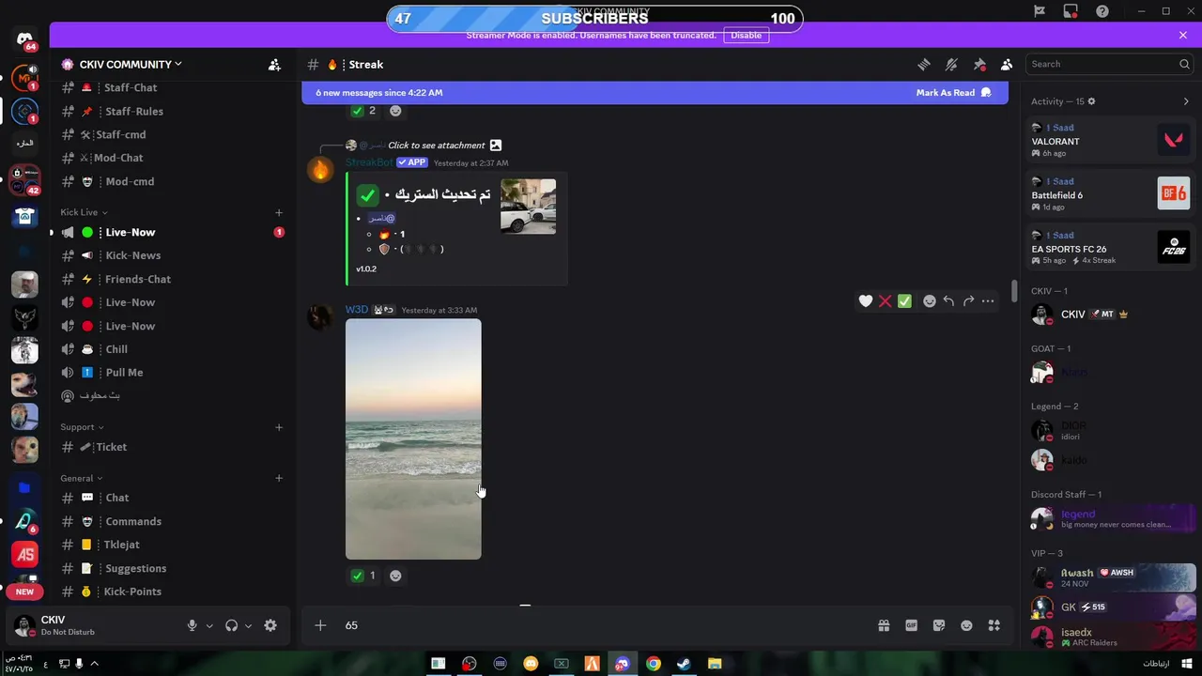Open notification settings bell-slash icon
The height and width of the screenshot is (676, 1202).
point(951,65)
